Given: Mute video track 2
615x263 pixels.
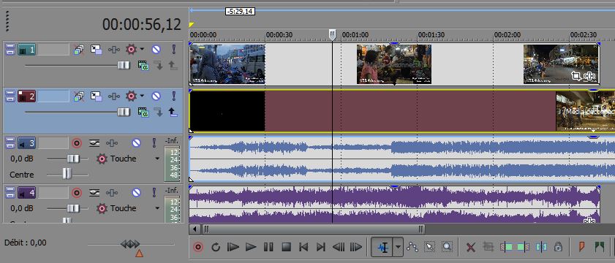Looking at the screenshot, I should point(156,96).
